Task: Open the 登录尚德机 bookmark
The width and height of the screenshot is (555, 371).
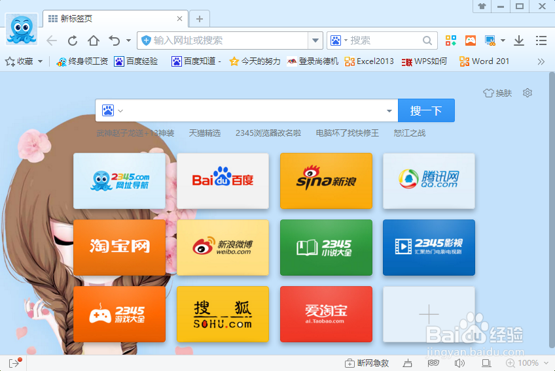Action: pos(313,61)
